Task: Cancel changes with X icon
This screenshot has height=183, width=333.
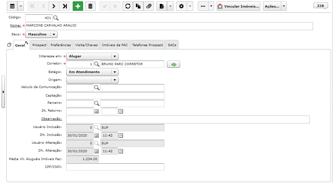Action: [115, 6]
